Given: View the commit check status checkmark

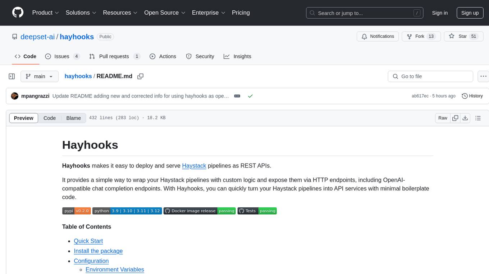Looking at the screenshot, I should [250, 96].
